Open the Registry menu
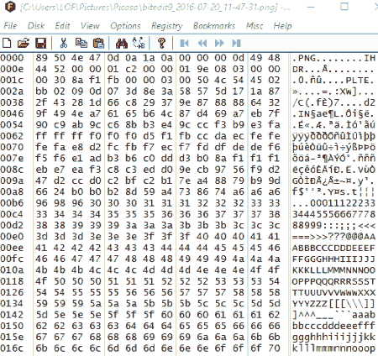The image size is (378, 356). coord(167,26)
